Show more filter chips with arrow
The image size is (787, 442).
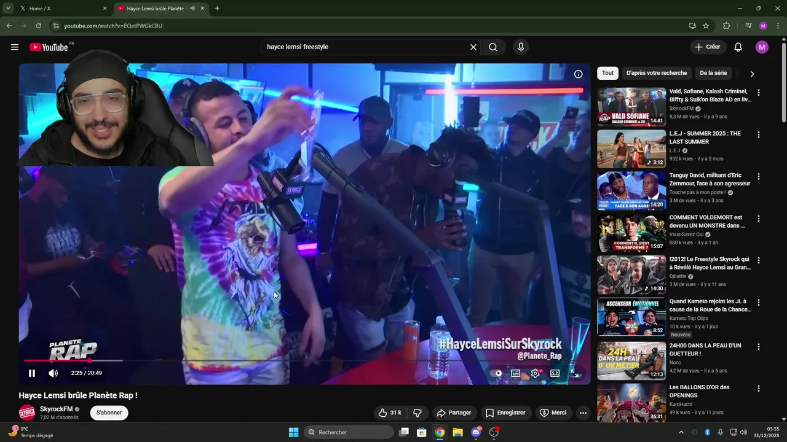(751, 74)
